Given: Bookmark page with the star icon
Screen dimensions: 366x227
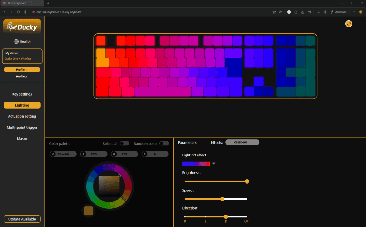Looking at the screenshot, I should (x=274, y=12).
